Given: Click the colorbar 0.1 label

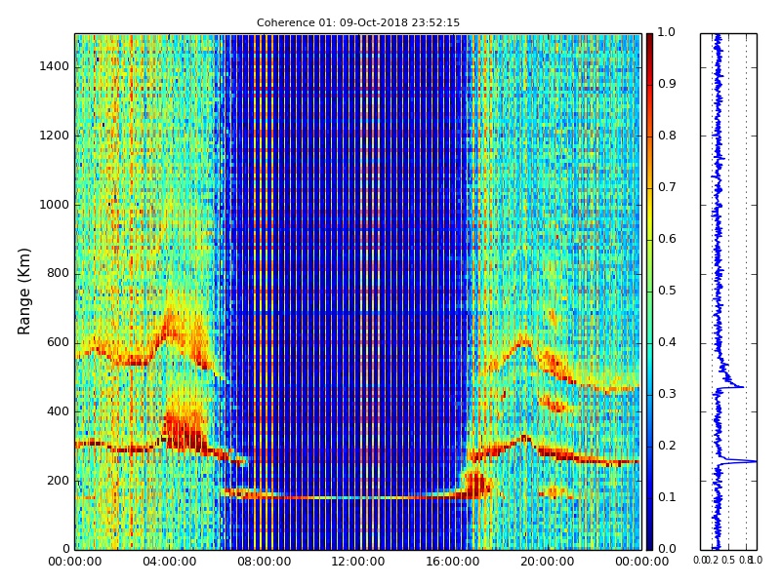Looking at the screenshot, I should coord(667,497).
